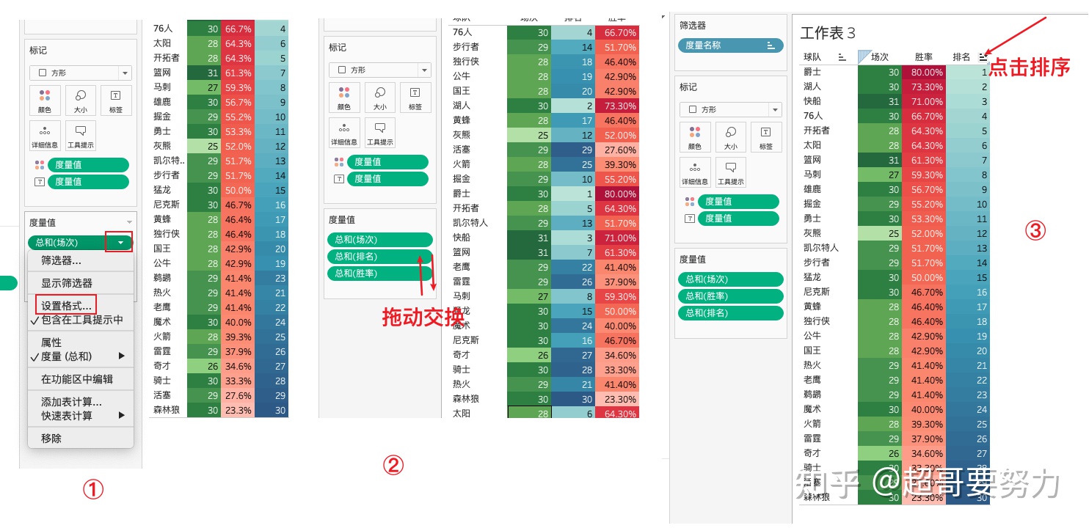
Task: Open the 颜色 color card beside 工作表 3
Action: [695, 137]
